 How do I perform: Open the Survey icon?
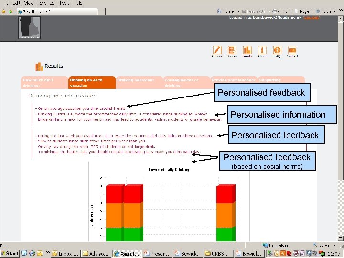[x=232, y=50]
